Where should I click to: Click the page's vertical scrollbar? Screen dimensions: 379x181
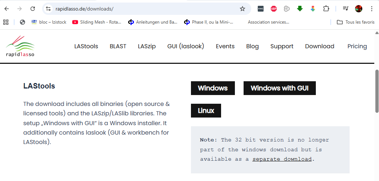coord(376,91)
